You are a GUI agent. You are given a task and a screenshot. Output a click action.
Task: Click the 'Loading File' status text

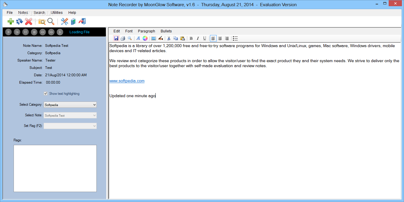(x=80, y=32)
